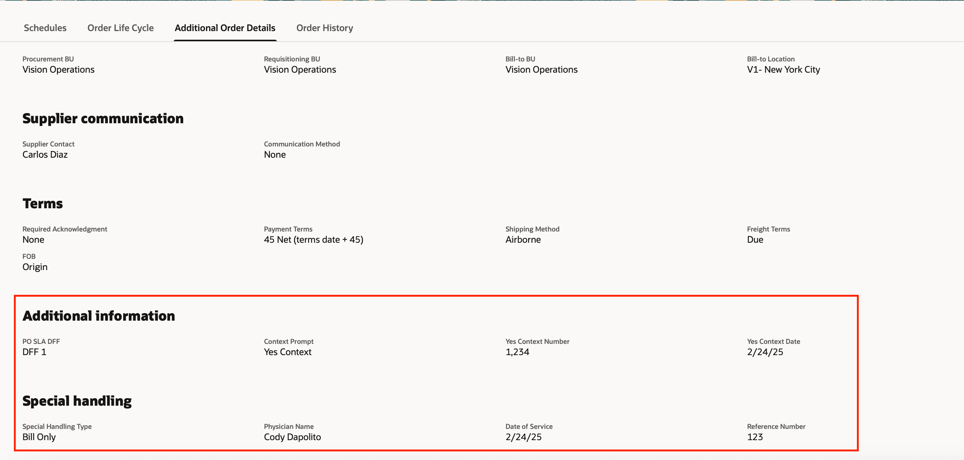Select the Additional Order Details tab

225,28
